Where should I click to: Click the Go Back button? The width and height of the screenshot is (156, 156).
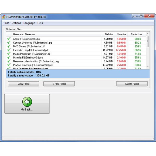point(27,104)
